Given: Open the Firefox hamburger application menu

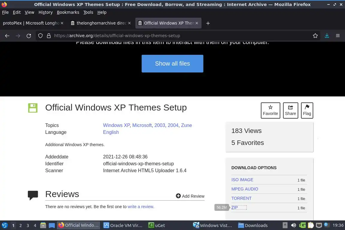Looking at the screenshot, I should pyautogui.click(x=338, y=36).
